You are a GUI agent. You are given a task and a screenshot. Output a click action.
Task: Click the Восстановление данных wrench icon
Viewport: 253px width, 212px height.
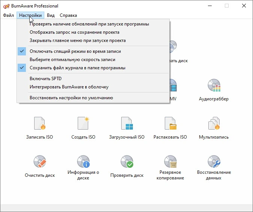(214, 161)
